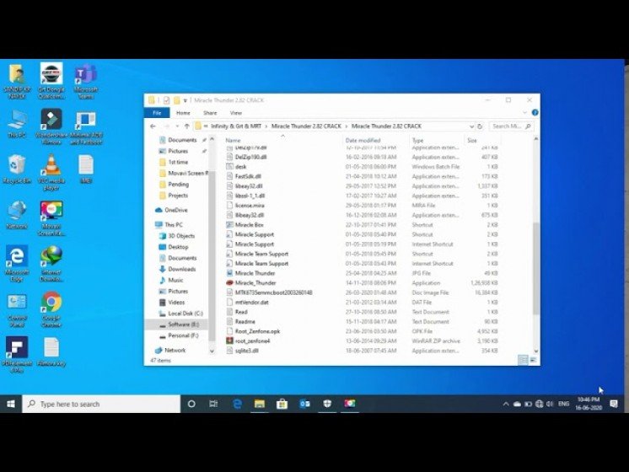Select the sqlite3.dll file
629x472 pixels.
click(x=246, y=351)
